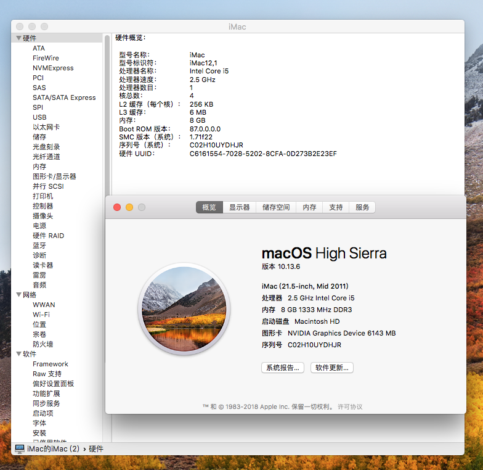Image resolution: width=483 pixels, height=470 pixels.
Task: Select 偏好设置面板 under 软件
Action: 53,384
